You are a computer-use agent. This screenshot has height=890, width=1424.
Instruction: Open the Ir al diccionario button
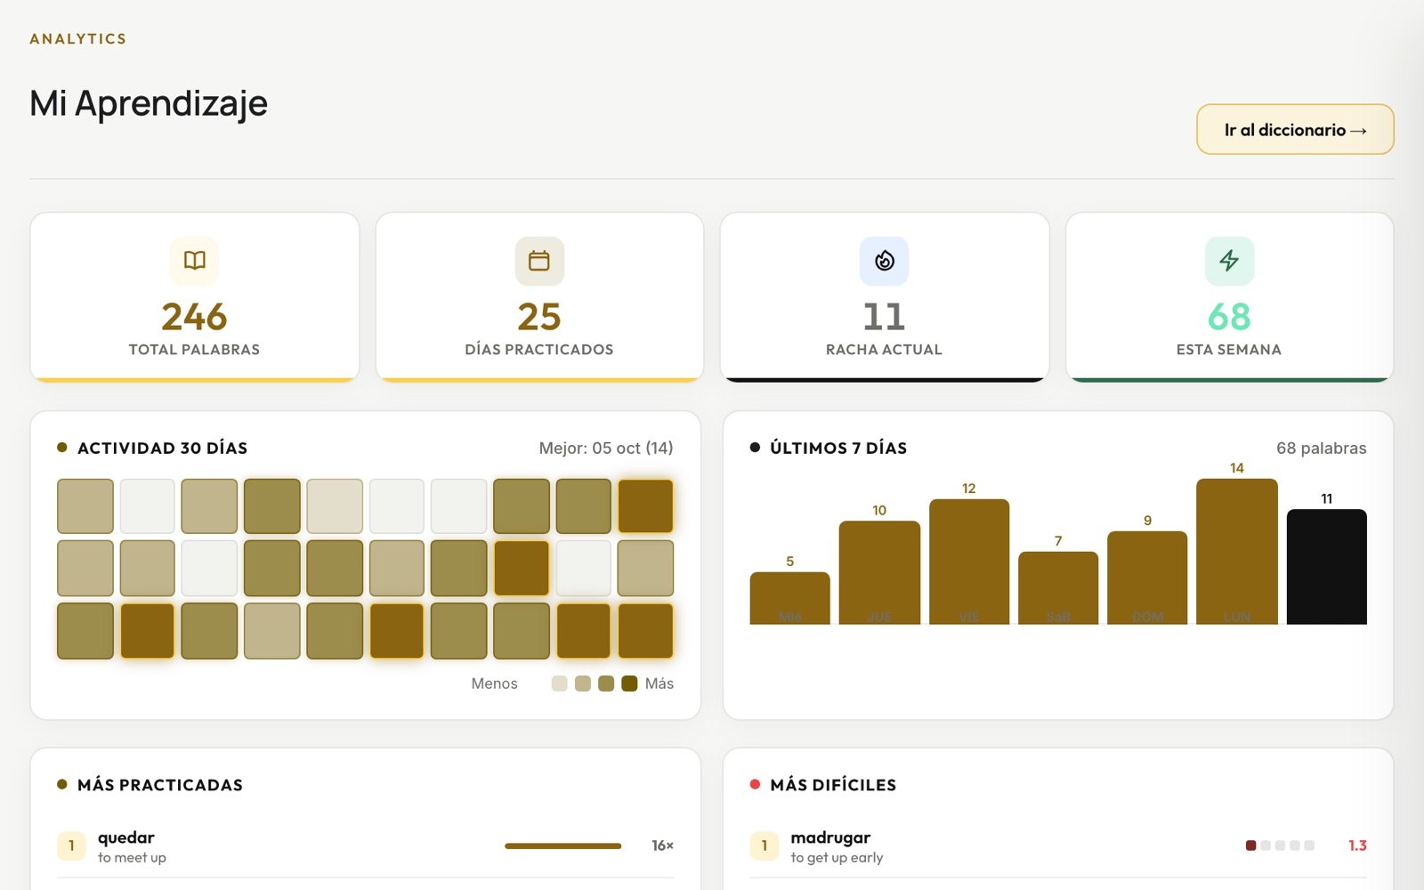pyautogui.click(x=1295, y=130)
